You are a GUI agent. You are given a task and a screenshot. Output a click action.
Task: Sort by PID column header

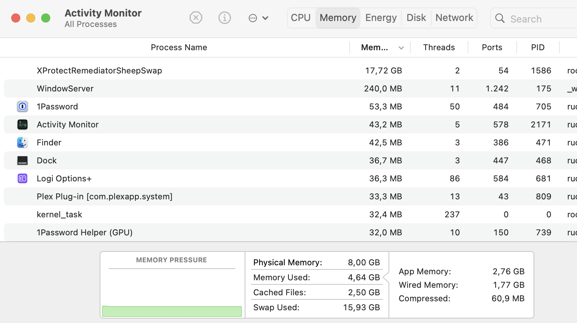click(x=538, y=48)
